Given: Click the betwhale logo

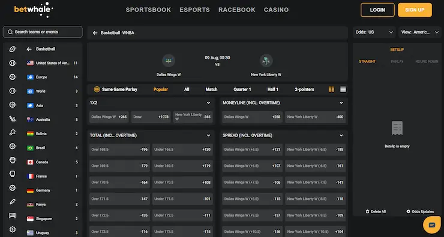Looking at the screenshot, I should tap(34, 10).
